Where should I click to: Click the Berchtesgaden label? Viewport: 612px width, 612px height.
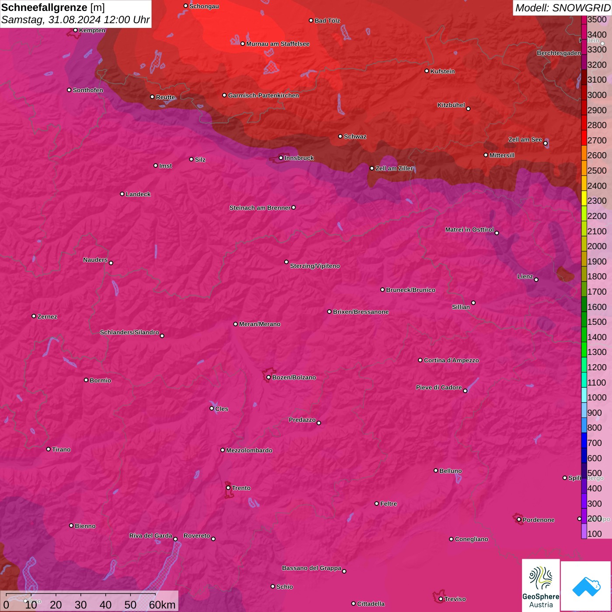(x=559, y=53)
